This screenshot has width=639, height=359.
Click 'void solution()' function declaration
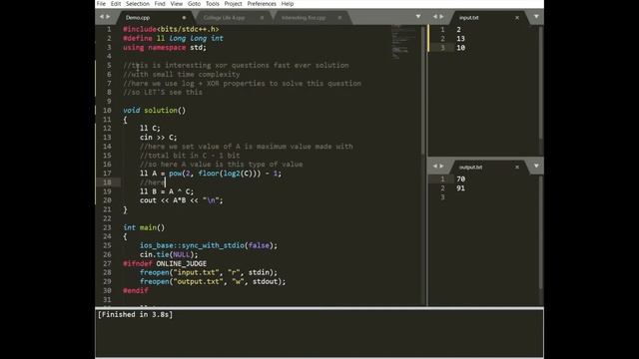[155, 111]
